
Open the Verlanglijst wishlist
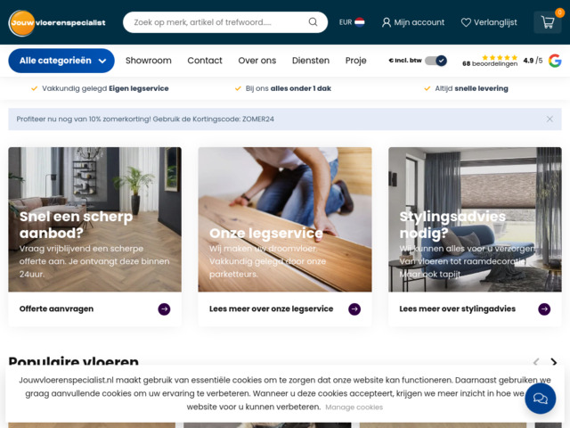click(x=489, y=22)
